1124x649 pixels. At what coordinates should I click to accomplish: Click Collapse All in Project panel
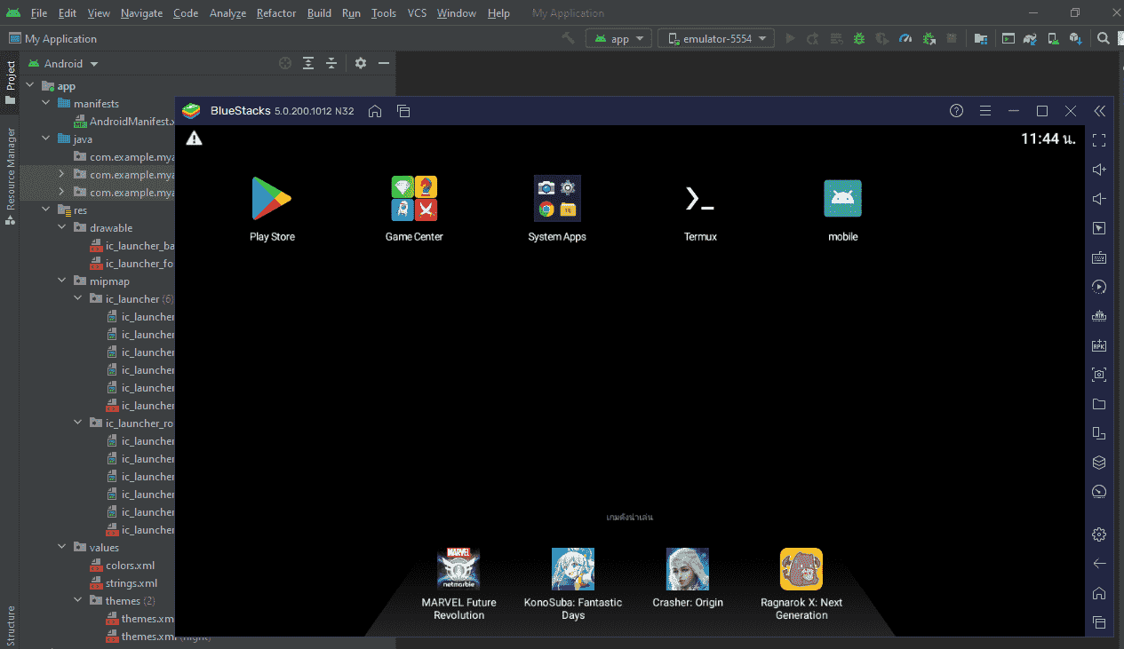331,63
